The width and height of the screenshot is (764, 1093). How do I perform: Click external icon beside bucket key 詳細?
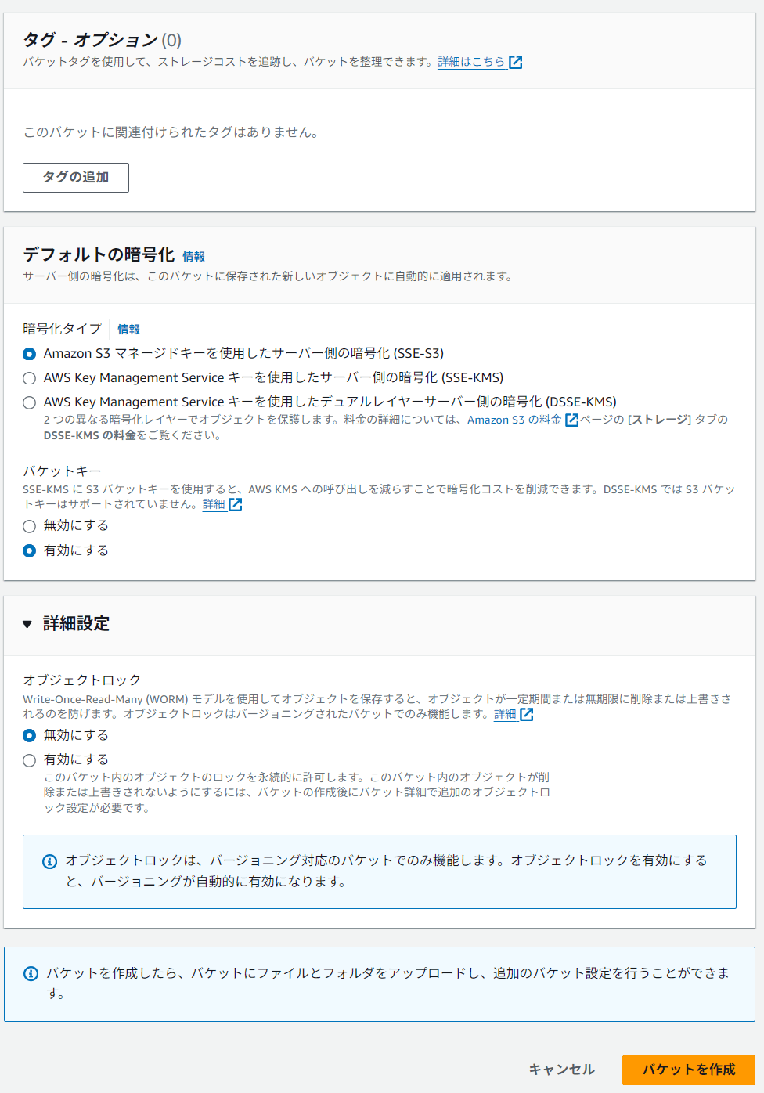tap(236, 504)
